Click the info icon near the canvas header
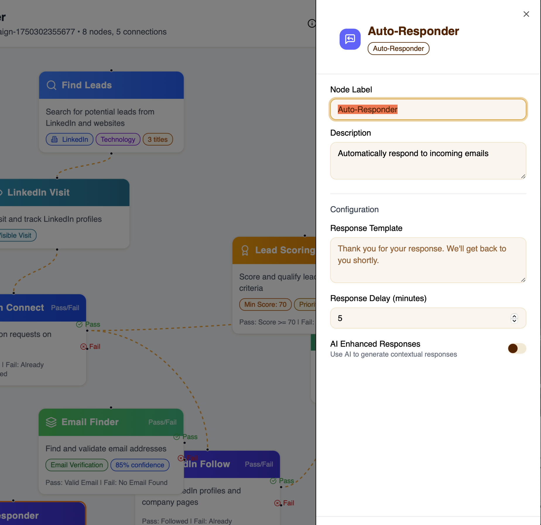 pyautogui.click(x=311, y=23)
